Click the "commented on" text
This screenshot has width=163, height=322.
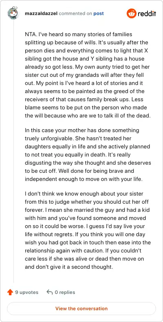75,14
